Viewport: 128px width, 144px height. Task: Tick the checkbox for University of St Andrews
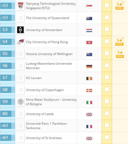tap(107, 137)
